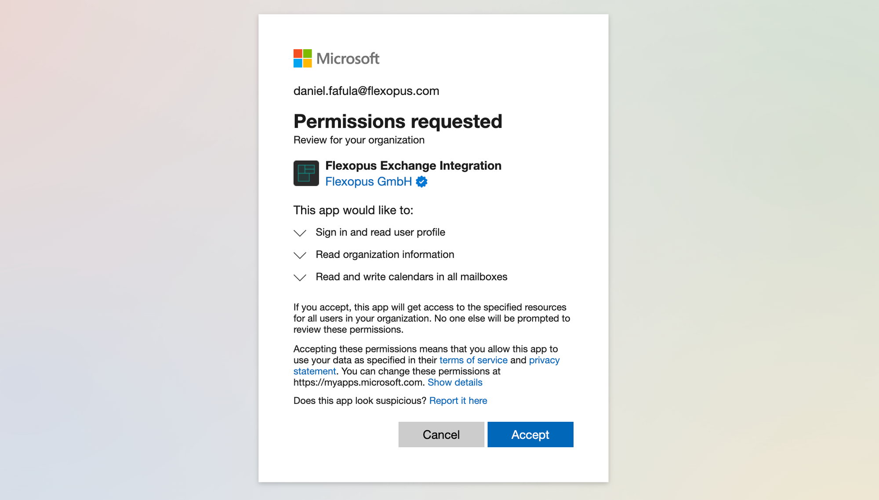Click the Show details link
879x500 pixels.
tap(455, 383)
